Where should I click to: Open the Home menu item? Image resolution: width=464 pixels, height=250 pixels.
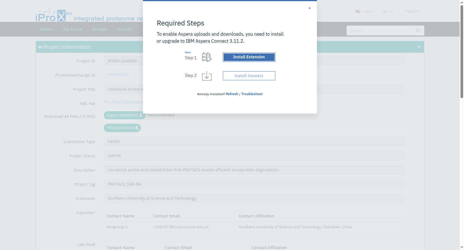pos(47,29)
